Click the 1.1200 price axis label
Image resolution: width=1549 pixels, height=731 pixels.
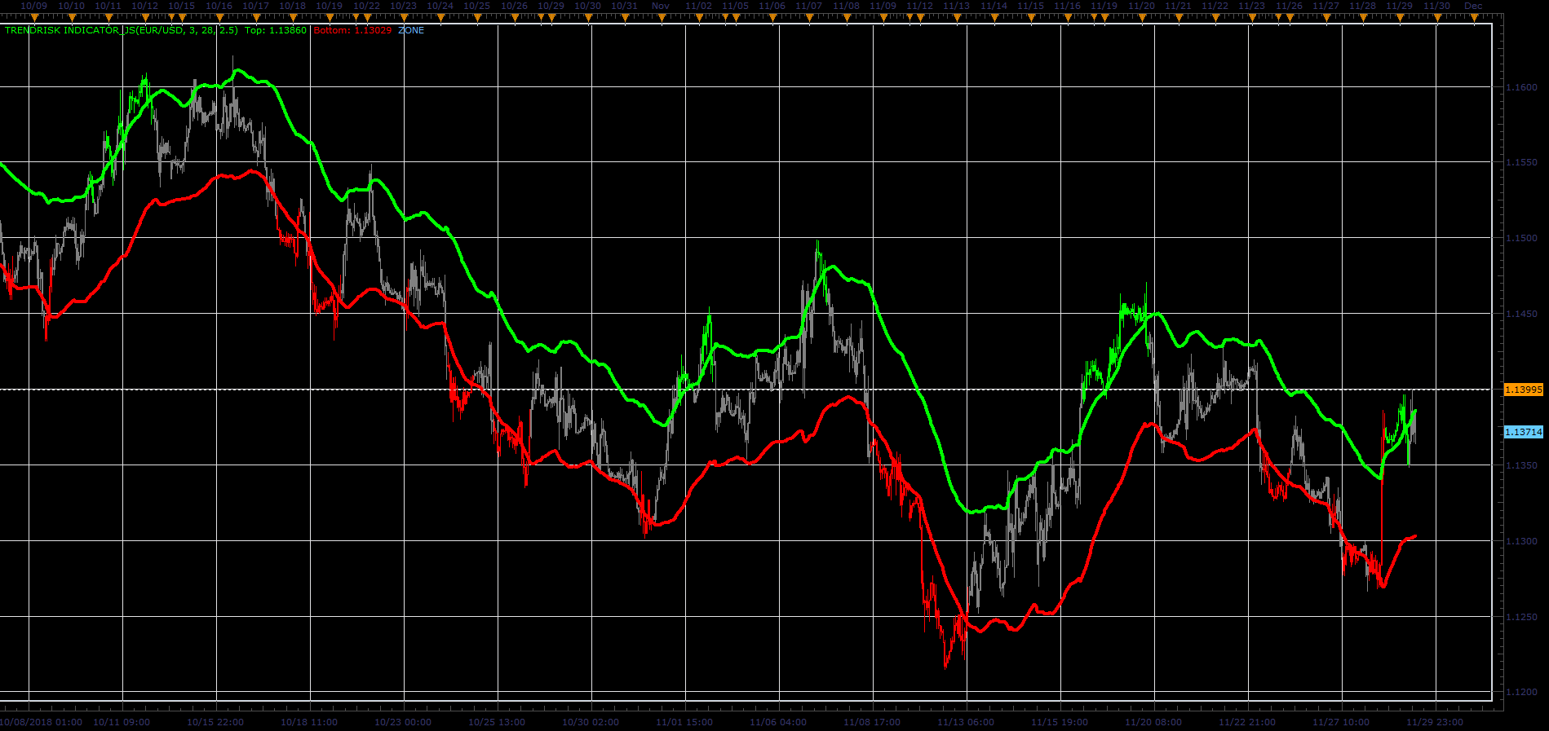pos(1521,692)
